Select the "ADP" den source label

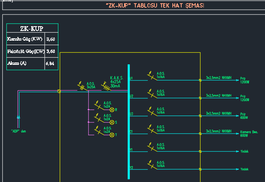(19, 131)
